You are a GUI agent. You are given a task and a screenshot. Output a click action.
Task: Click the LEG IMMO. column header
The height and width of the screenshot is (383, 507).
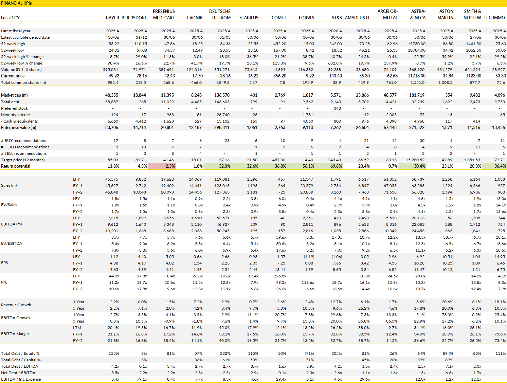coord(495,18)
